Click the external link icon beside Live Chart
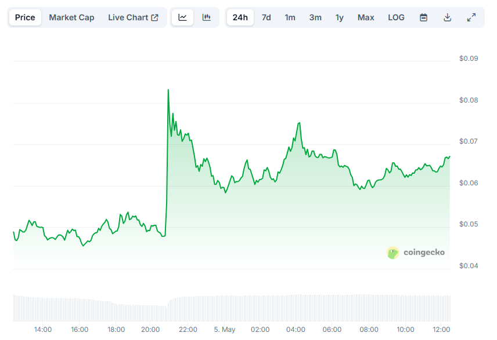 (154, 17)
